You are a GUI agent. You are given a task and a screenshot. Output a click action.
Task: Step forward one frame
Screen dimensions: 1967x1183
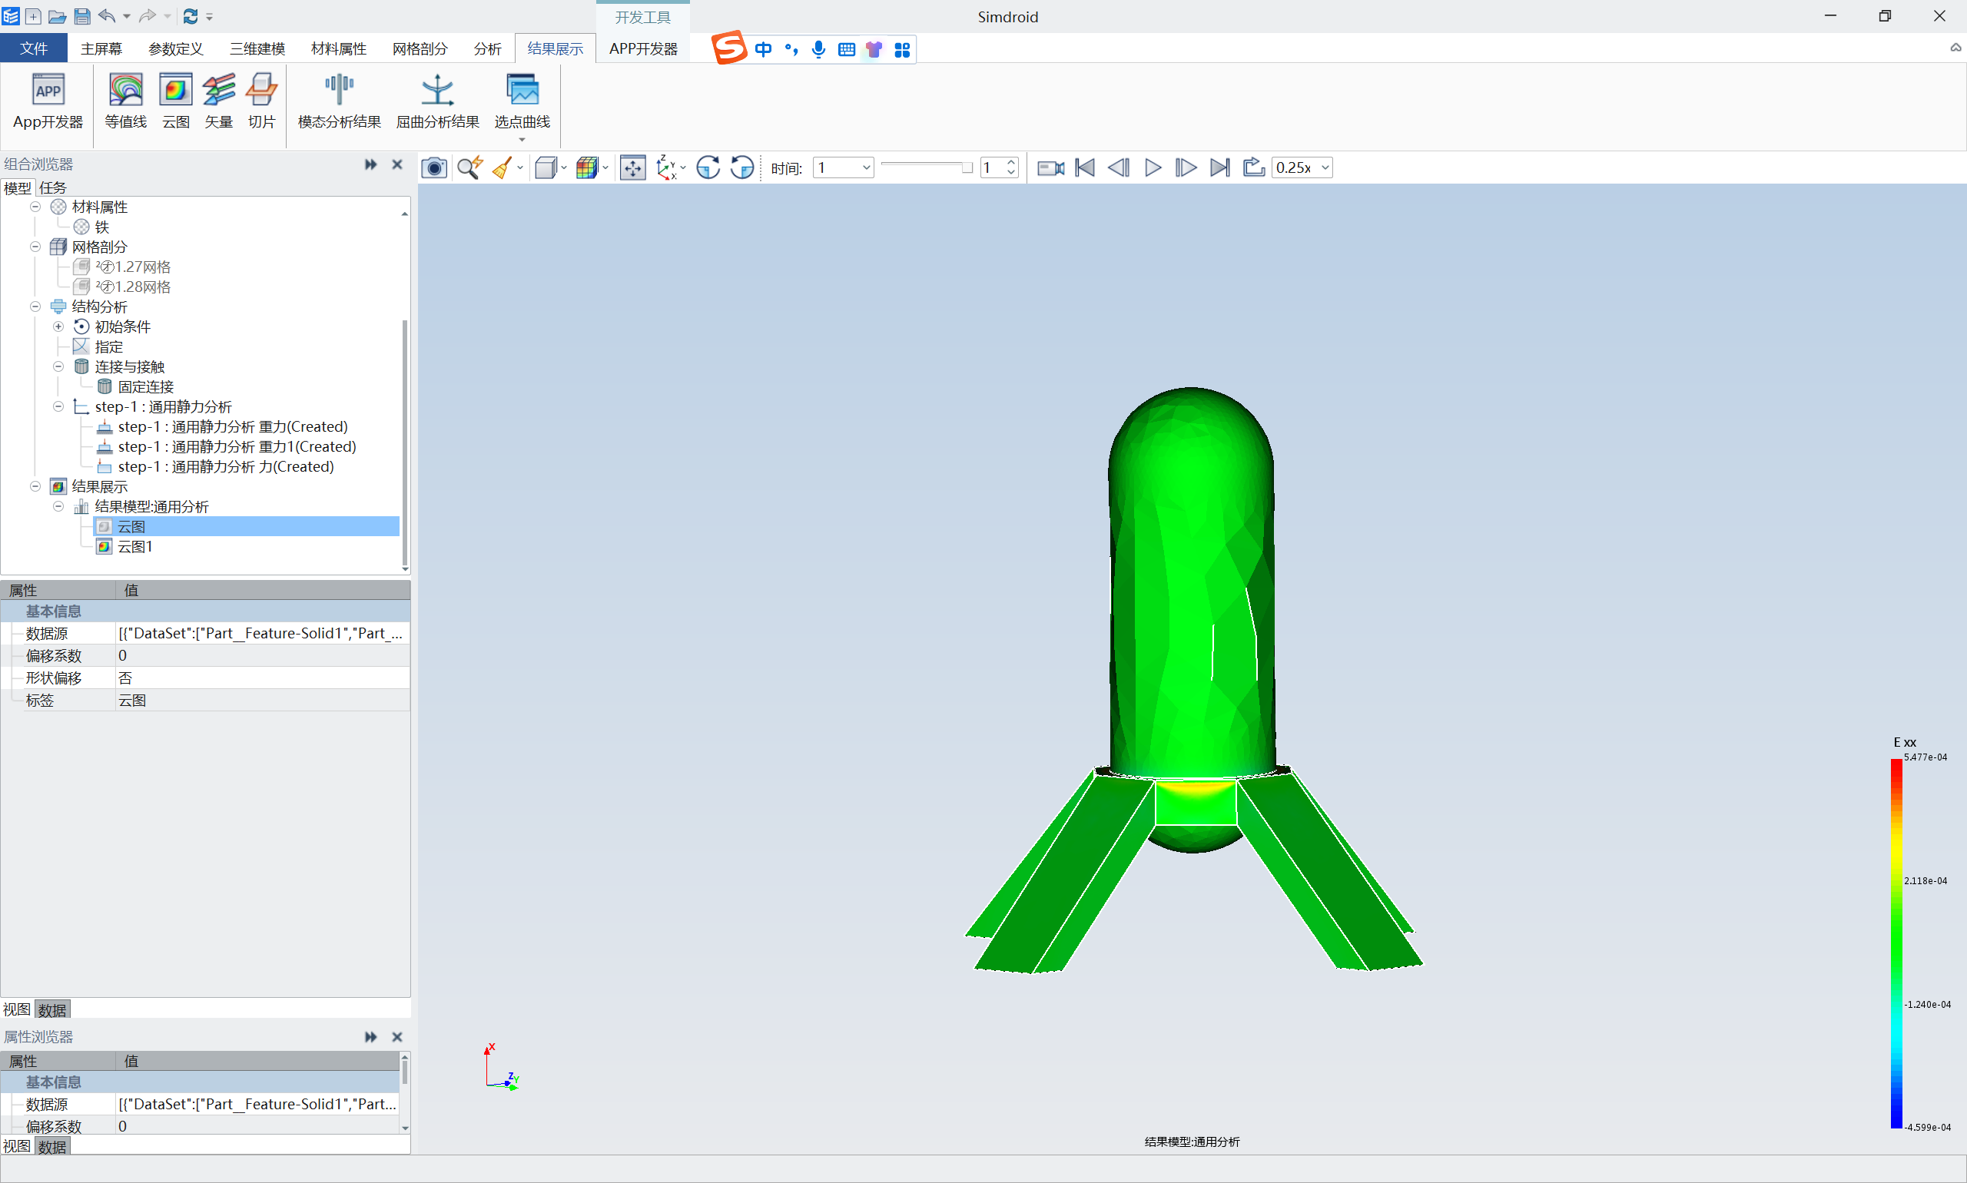click(1186, 167)
